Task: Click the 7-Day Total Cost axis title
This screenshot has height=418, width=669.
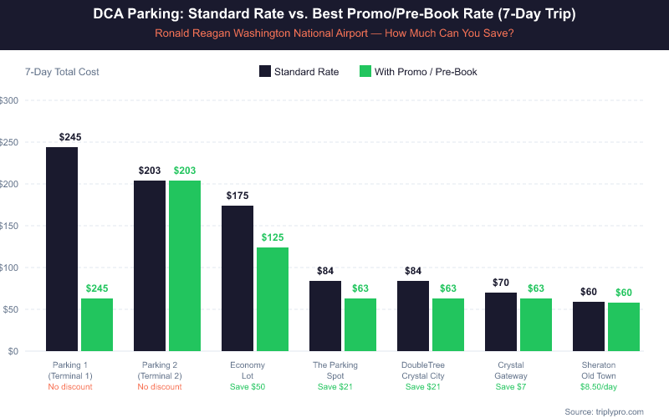Action: pyautogui.click(x=62, y=72)
